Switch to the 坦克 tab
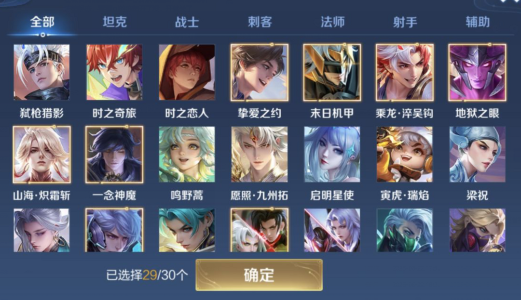This screenshot has width=521, height=300. pyautogui.click(x=115, y=22)
